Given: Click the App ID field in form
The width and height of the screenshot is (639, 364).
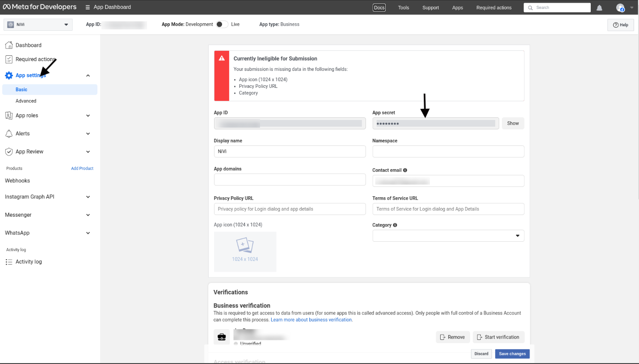Looking at the screenshot, I should pyautogui.click(x=290, y=123).
